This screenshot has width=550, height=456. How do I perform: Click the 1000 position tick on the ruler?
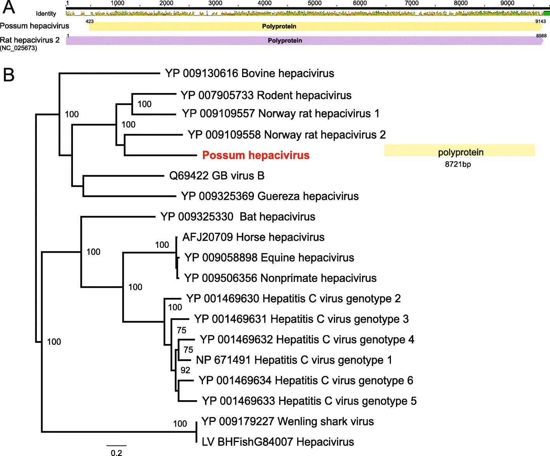[118, 3]
